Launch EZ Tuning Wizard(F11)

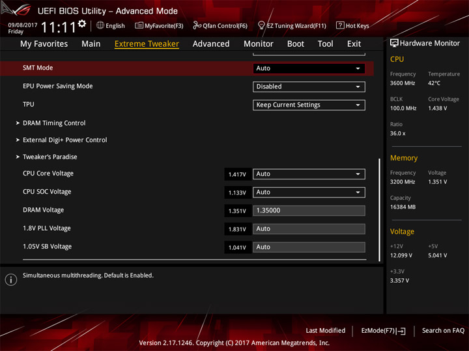coord(292,25)
